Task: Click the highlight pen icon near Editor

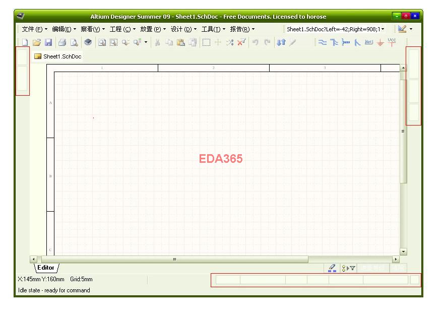Action: point(332,268)
